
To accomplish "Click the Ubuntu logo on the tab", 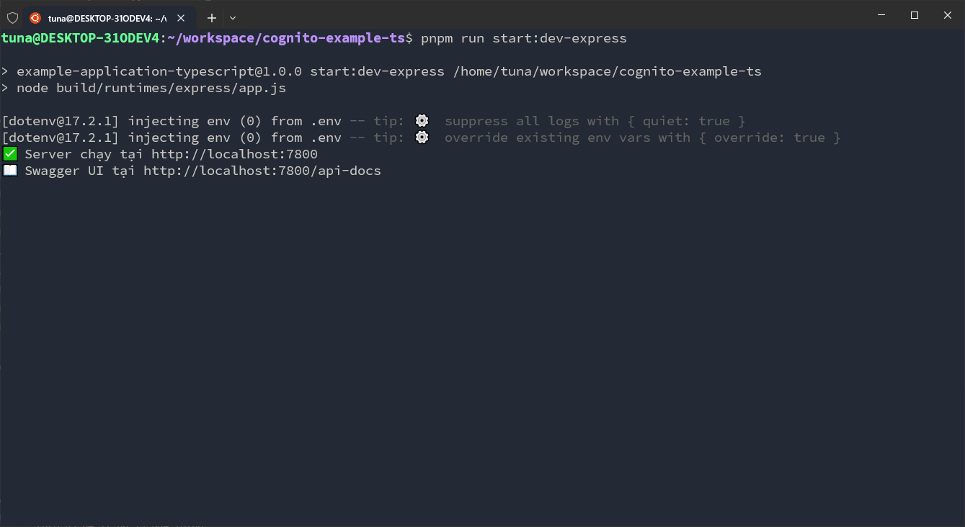I will click(x=35, y=18).
